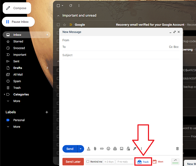Insert a photo
Screen dimensions: 196x166
point(122,149)
